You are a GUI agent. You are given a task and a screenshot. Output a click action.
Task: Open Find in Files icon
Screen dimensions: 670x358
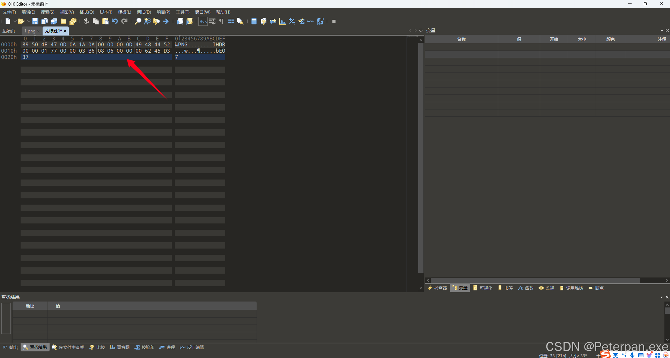point(156,21)
